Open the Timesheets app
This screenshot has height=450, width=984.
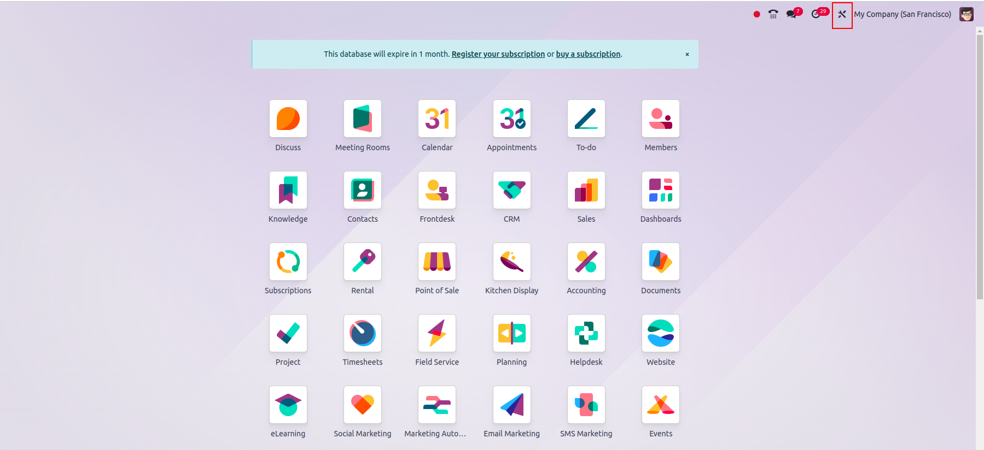pos(362,334)
